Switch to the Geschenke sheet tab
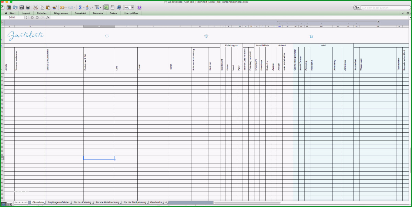Viewport: 412px width, 207px height. click(x=156, y=202)
